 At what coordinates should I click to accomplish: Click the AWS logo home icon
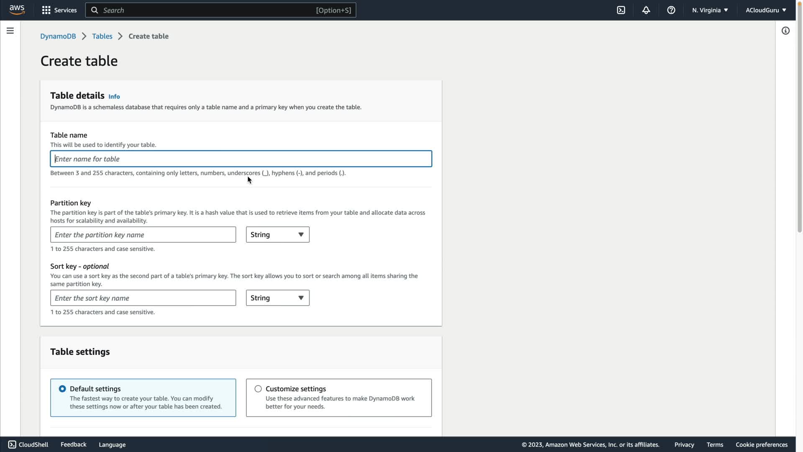pos(17,10)
